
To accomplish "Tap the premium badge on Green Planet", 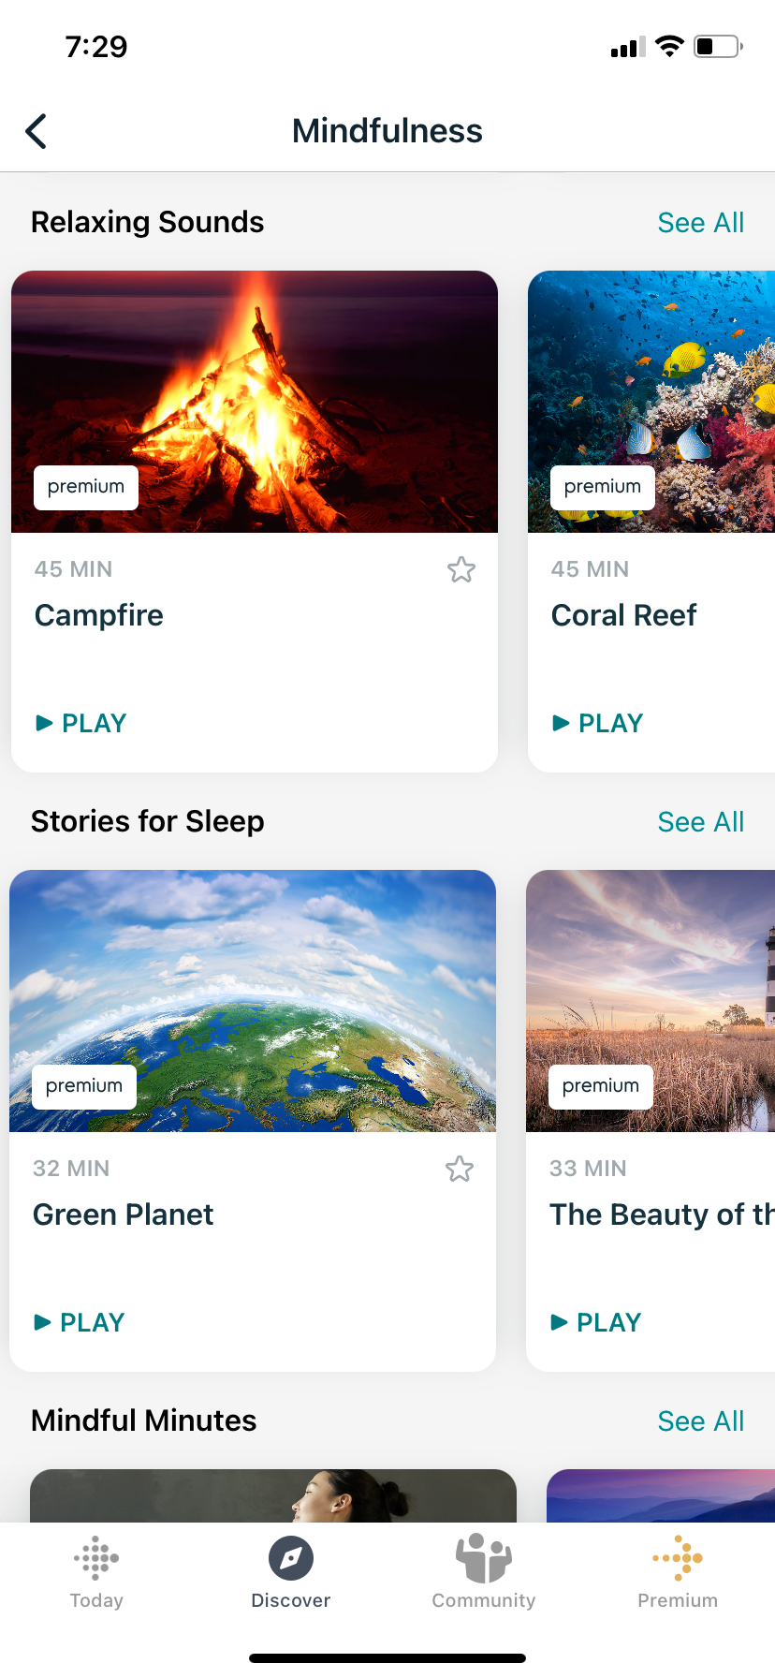I will point(83,1086).
